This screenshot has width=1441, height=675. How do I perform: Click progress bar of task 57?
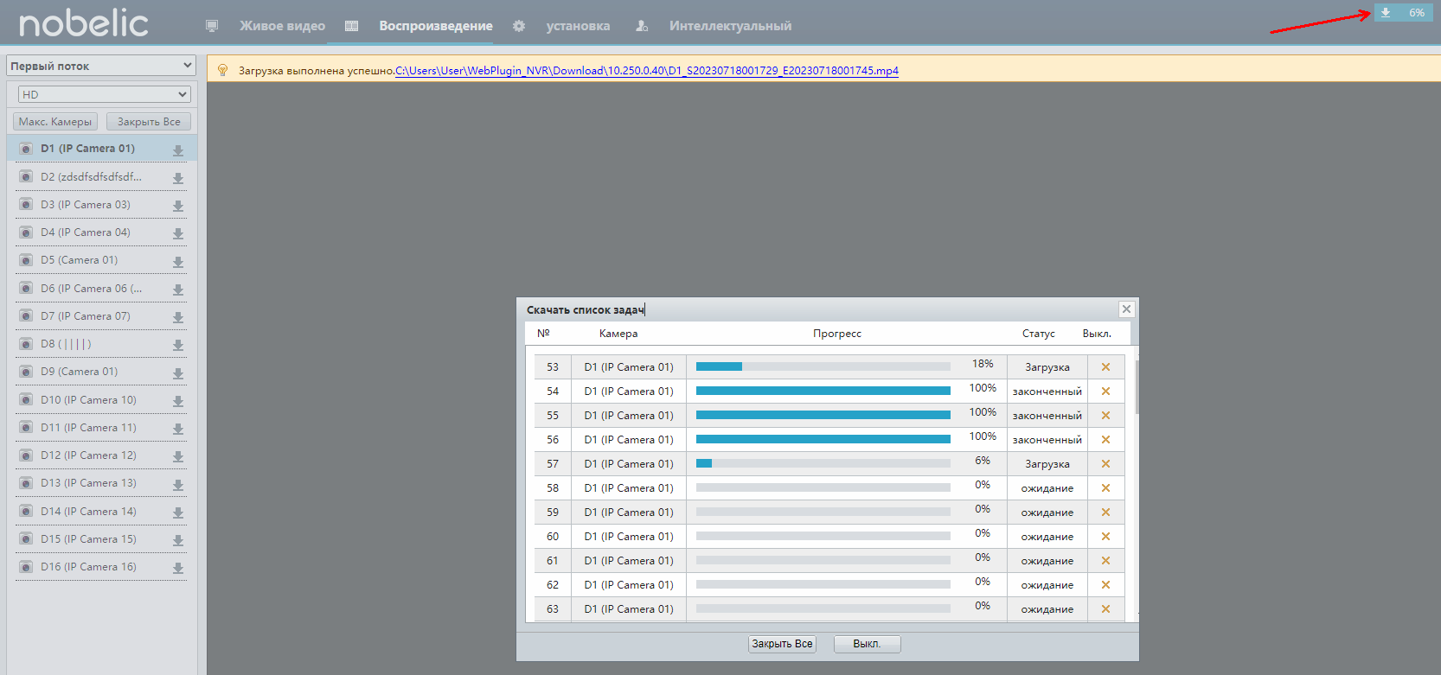pyautogui.click(x=823, y=463)
